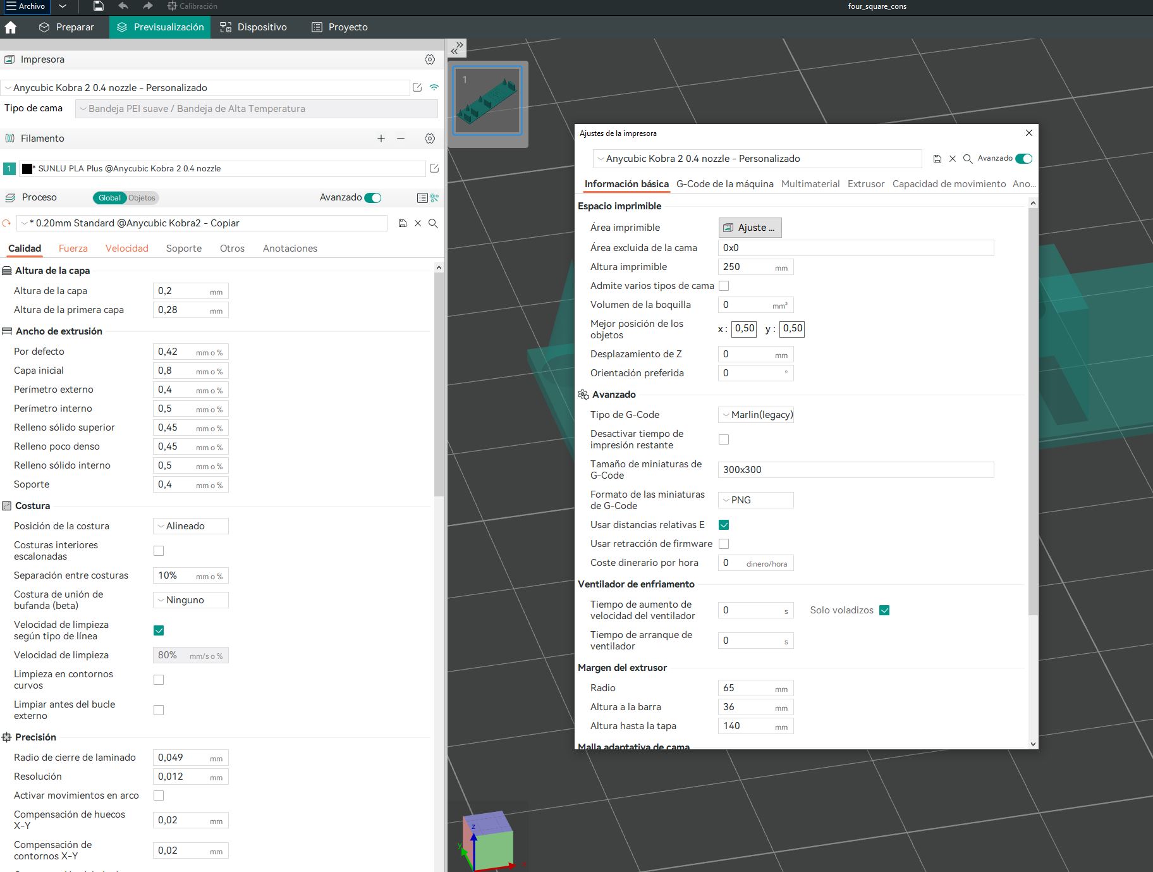The image size is (1153, 872).
Task: Add a filament with plus icon
Action: point(381,138)
